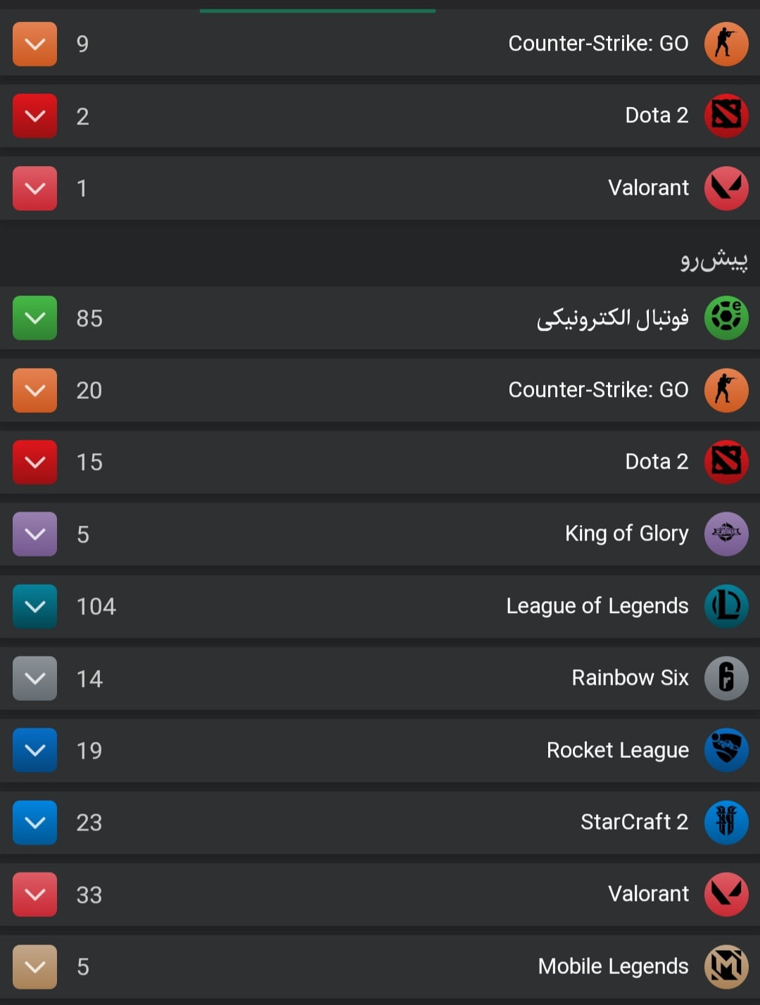The width and height of the screenshot is (760, 1005).
Task: Click the electronic football (فوتبال الکترونیکی) icon
Action: point(726,318)
